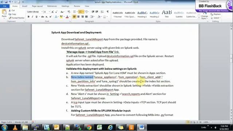233x131 pixels.
Task: Open VLC from the taskbar
Action: 15,127
